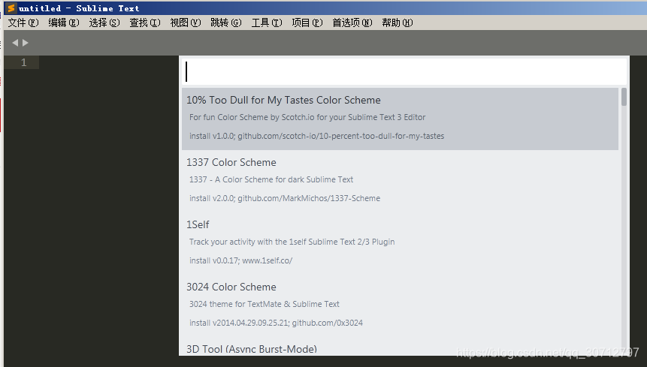Open the 编辑(E) menu
This screenshot has height=367, width=647.
tap(64, 23)
